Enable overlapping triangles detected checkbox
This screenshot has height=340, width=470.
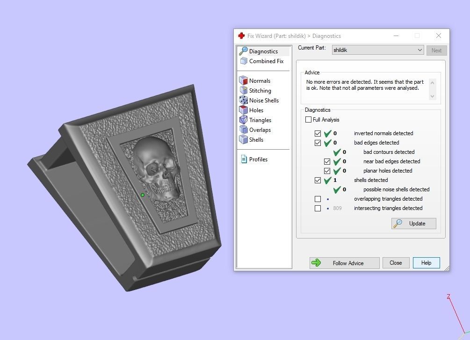318,199
